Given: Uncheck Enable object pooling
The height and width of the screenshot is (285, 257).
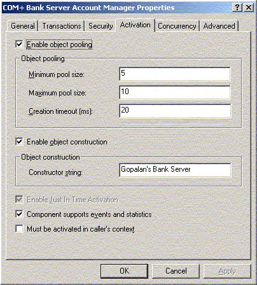Looking at the screenshot, I should click(x=19, y=45).
